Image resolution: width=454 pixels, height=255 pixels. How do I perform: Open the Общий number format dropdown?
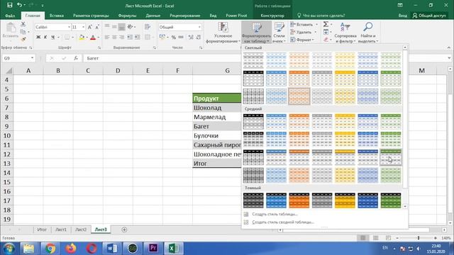tap(199, 27)
